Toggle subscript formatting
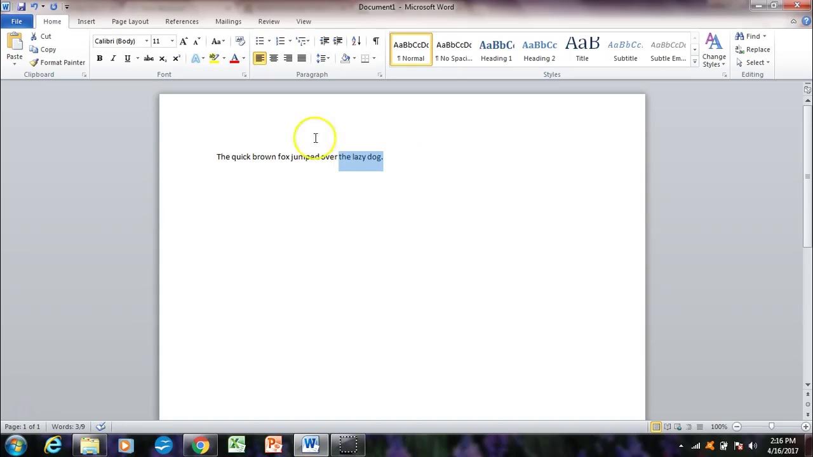The image size is (813, 457). 162,58
